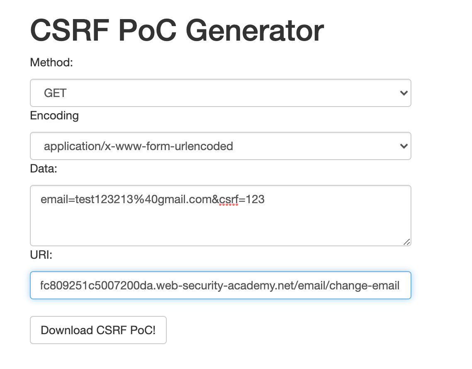
Task: Place cursor after csrf=123 in Data
Action: pos(265,199)
